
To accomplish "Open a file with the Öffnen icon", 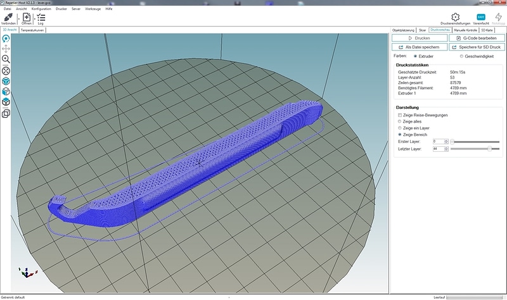I will pos(27,17).
